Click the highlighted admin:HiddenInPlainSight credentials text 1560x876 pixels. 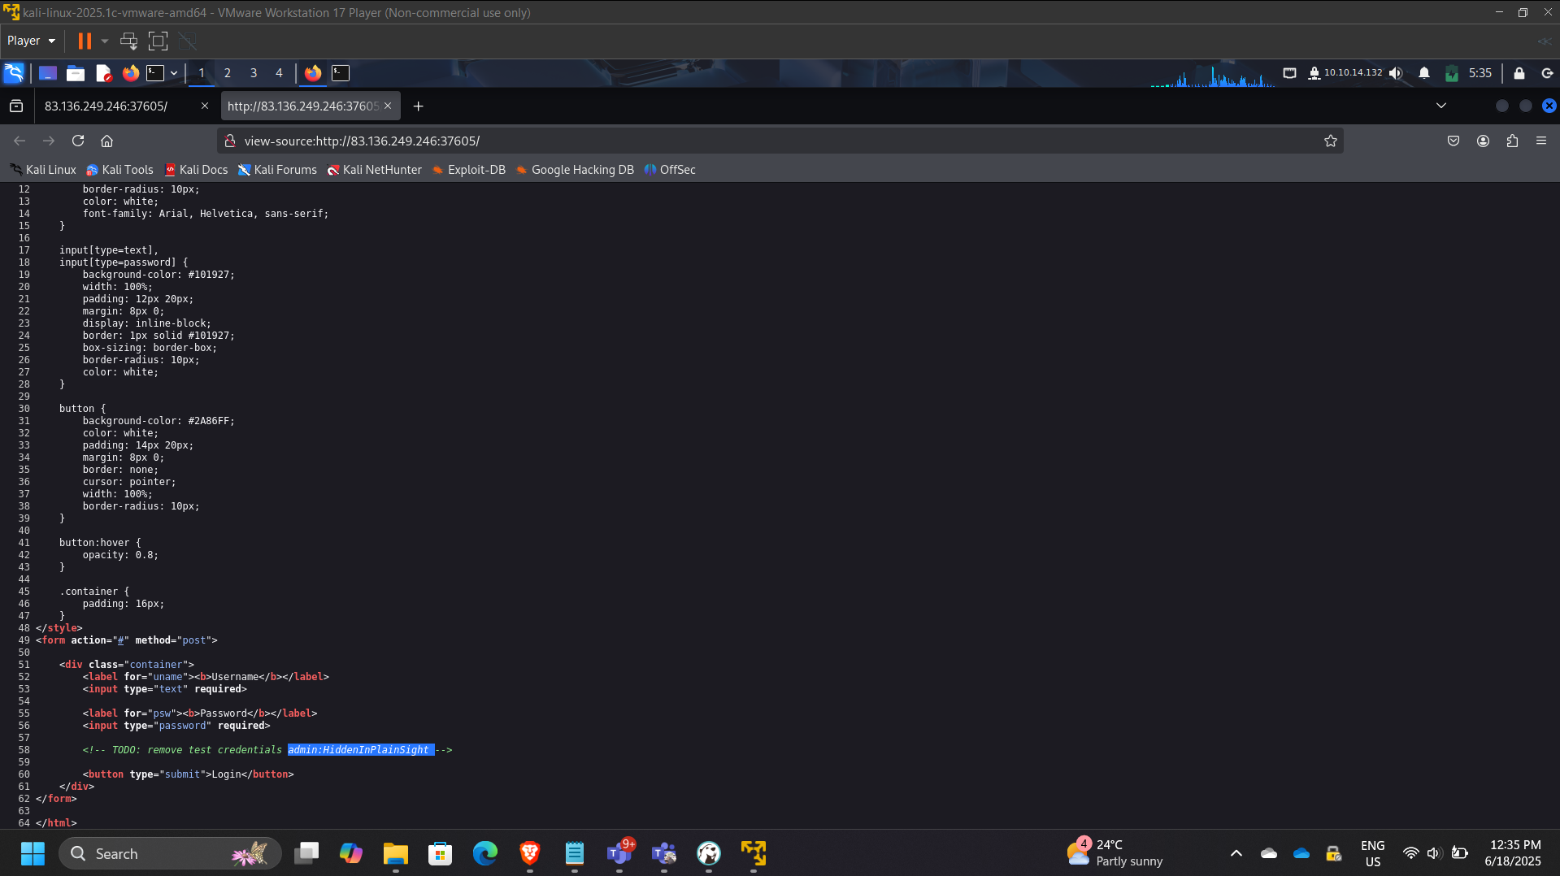[361, 749]
